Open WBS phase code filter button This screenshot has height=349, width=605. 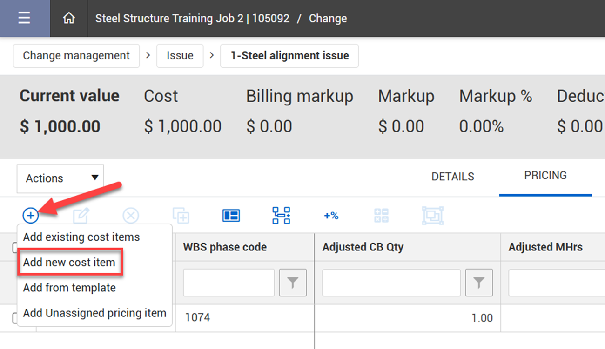[293, 283]
